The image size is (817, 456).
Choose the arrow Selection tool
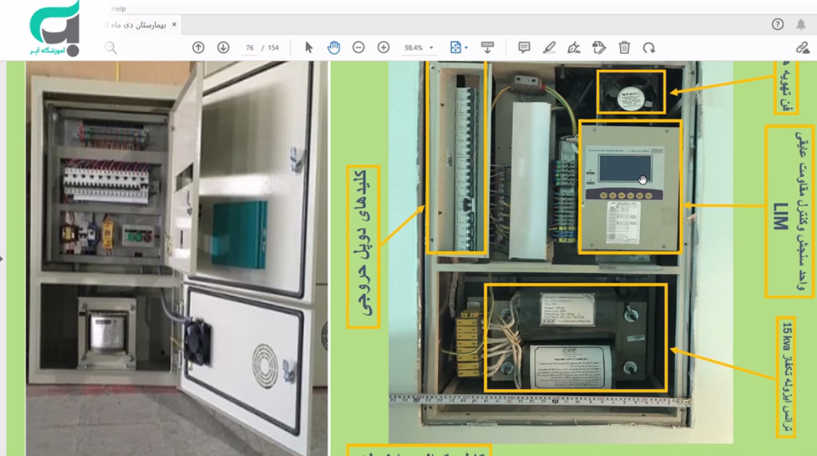[x=308, y=47]
